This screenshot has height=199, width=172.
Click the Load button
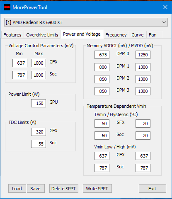[17, 189]
